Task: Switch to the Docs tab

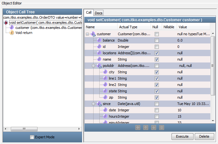Action: tap(99, 13)
